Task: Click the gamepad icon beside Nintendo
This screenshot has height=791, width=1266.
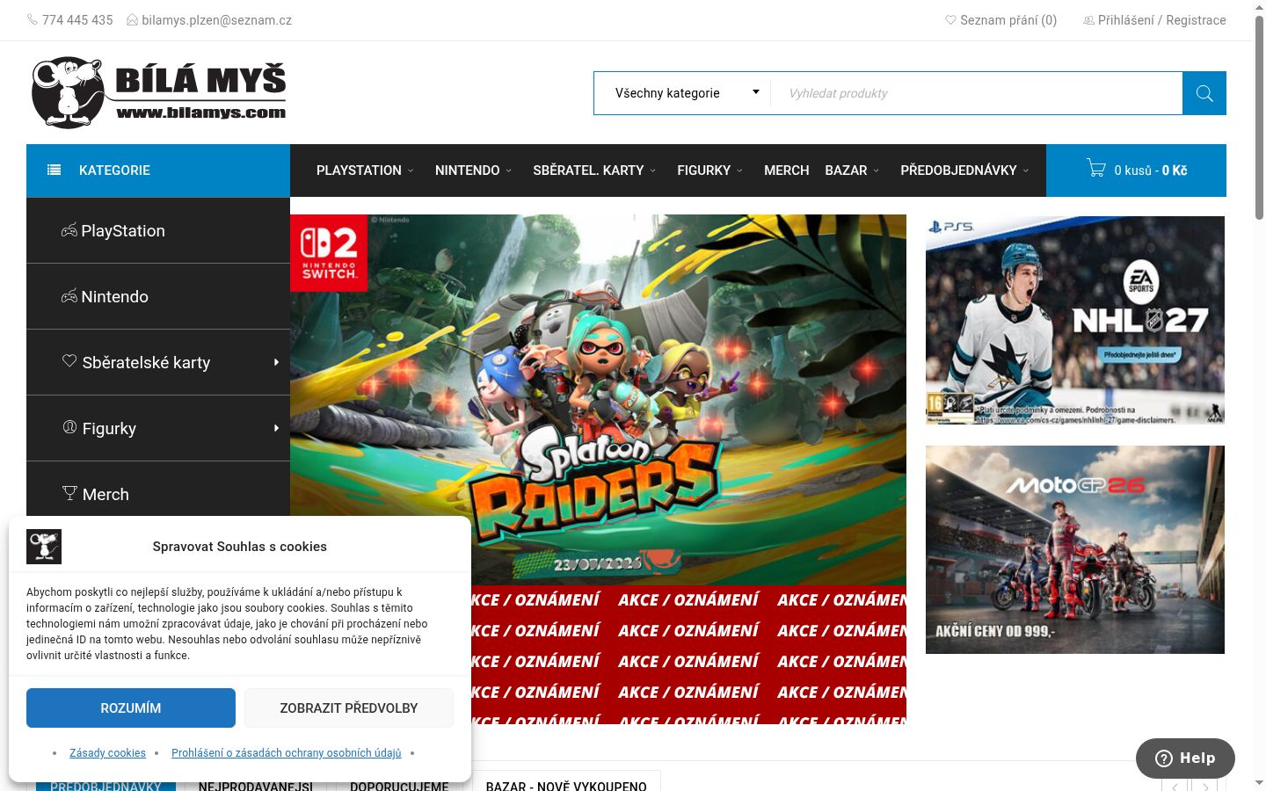Action: (69, 296)
